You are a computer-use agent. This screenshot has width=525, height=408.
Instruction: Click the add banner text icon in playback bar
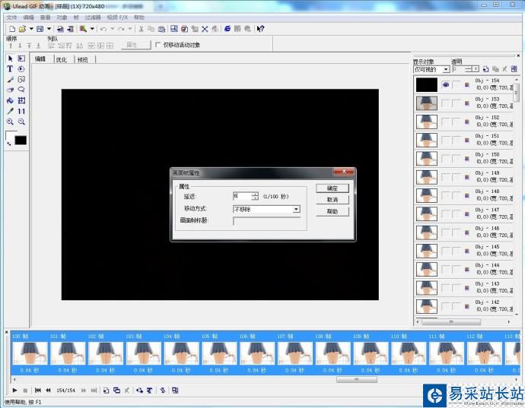150,391
